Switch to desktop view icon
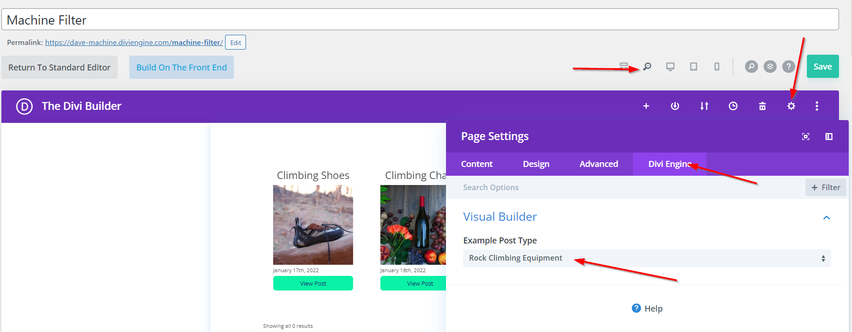This screenshot has width=852, height=332. [x=670, y=67]
